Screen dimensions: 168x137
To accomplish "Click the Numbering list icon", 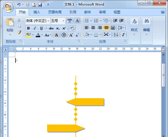I will [96, 21].
